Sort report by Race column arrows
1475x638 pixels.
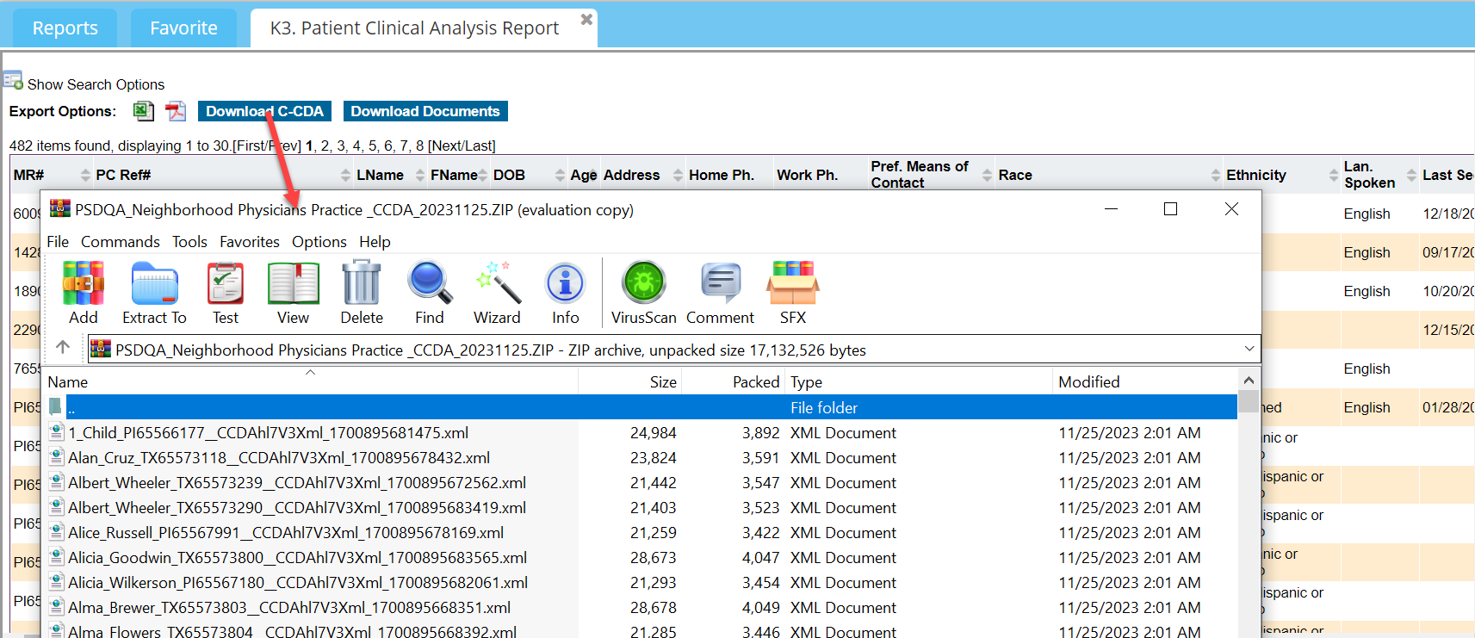1216,176
